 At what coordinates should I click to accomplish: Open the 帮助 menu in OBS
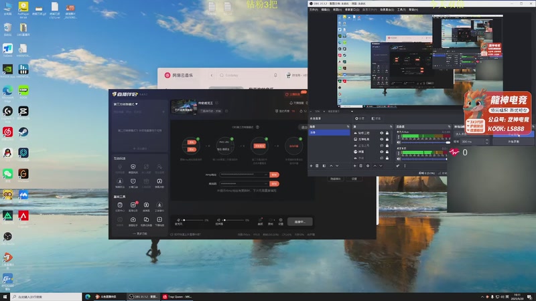click(413, 9)
